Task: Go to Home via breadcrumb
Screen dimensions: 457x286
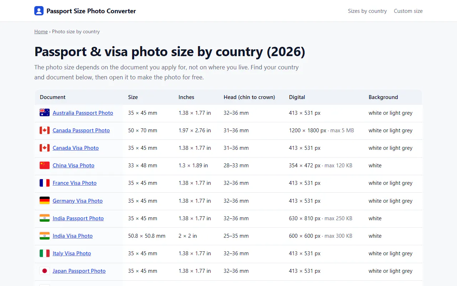Action: click(x=41, y=31)
